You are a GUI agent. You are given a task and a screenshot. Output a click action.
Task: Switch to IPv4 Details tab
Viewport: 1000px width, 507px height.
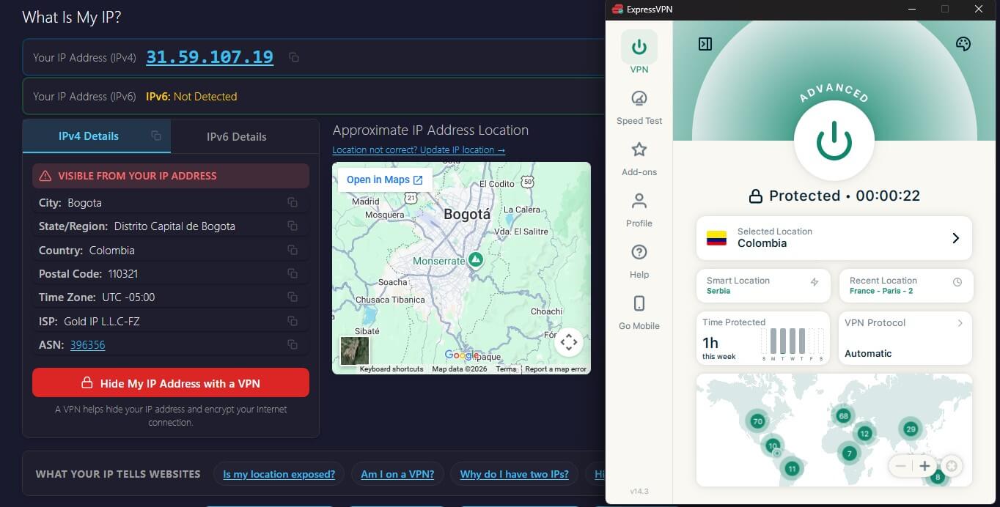click(x=89, y=136)
